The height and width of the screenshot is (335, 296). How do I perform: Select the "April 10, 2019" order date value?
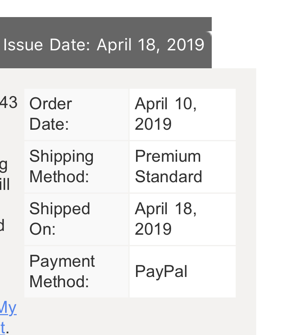[183, 114]
